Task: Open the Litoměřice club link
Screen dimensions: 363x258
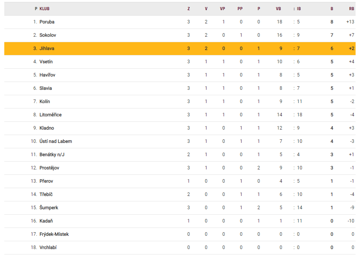Action: click(50, 115)
